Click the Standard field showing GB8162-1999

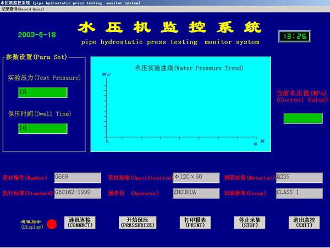(x=77, y=193)
